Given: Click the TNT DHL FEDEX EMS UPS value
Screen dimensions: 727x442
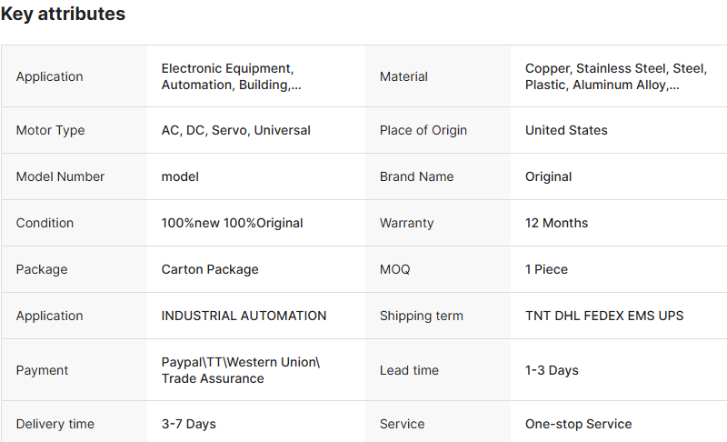Looking at the screenshot, I should click(604, 316).
